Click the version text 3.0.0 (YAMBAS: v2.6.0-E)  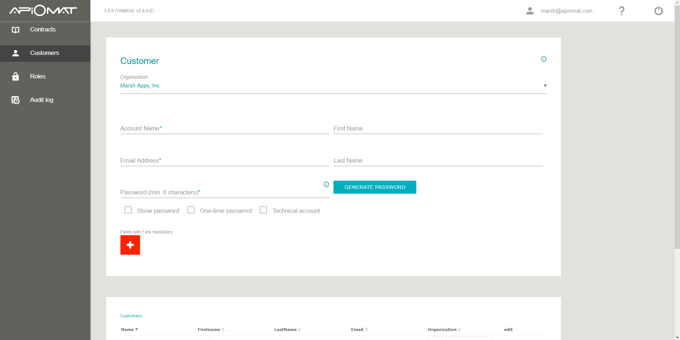(x=129, y=11)
